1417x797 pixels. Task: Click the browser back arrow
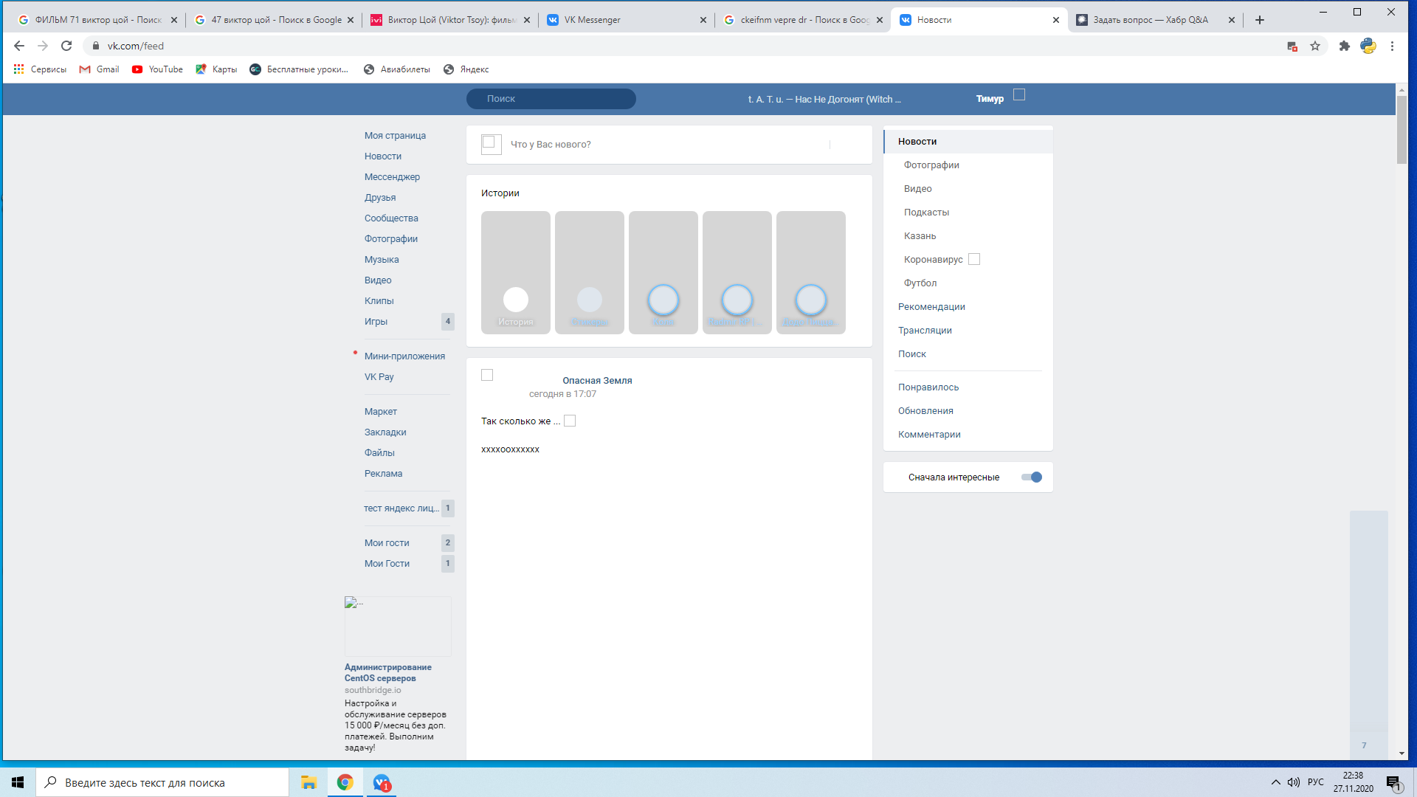coord(19,46)
